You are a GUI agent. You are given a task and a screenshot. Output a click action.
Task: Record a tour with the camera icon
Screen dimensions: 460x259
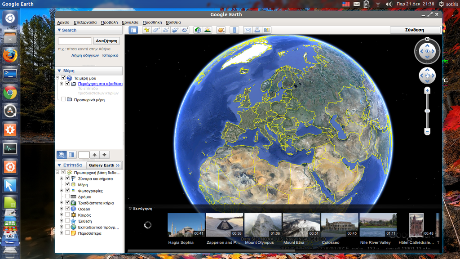tap(185, 30)
